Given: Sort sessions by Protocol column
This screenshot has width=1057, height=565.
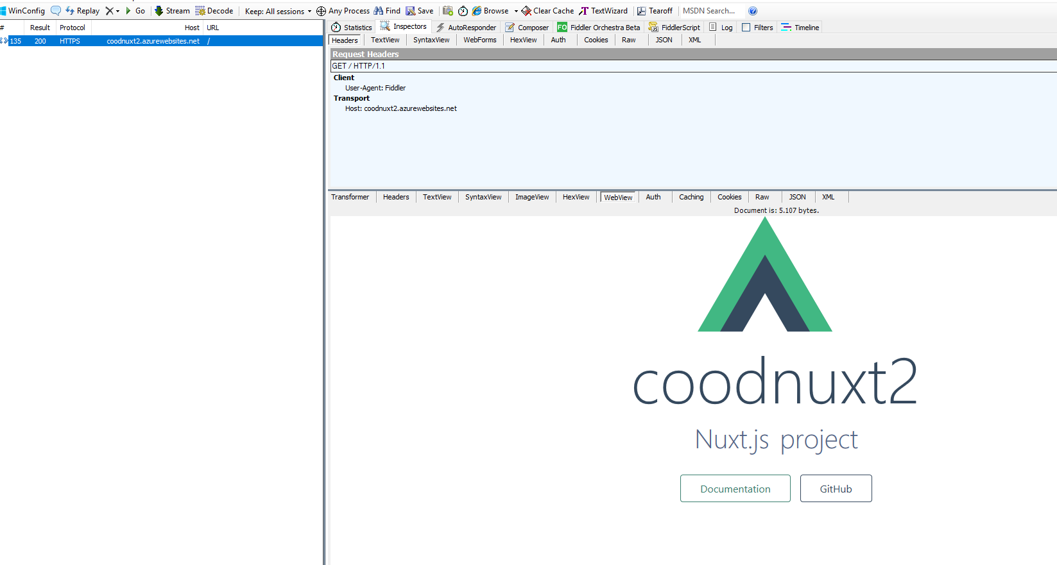Looking at the screenshot, I should [73, 28].
